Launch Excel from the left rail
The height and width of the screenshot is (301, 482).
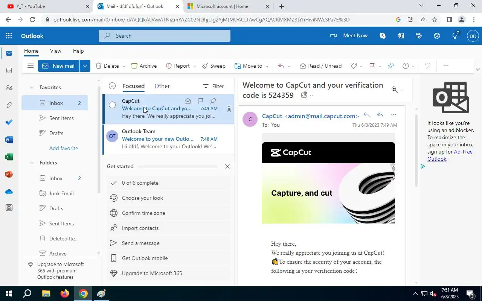(x=9, y=157)
